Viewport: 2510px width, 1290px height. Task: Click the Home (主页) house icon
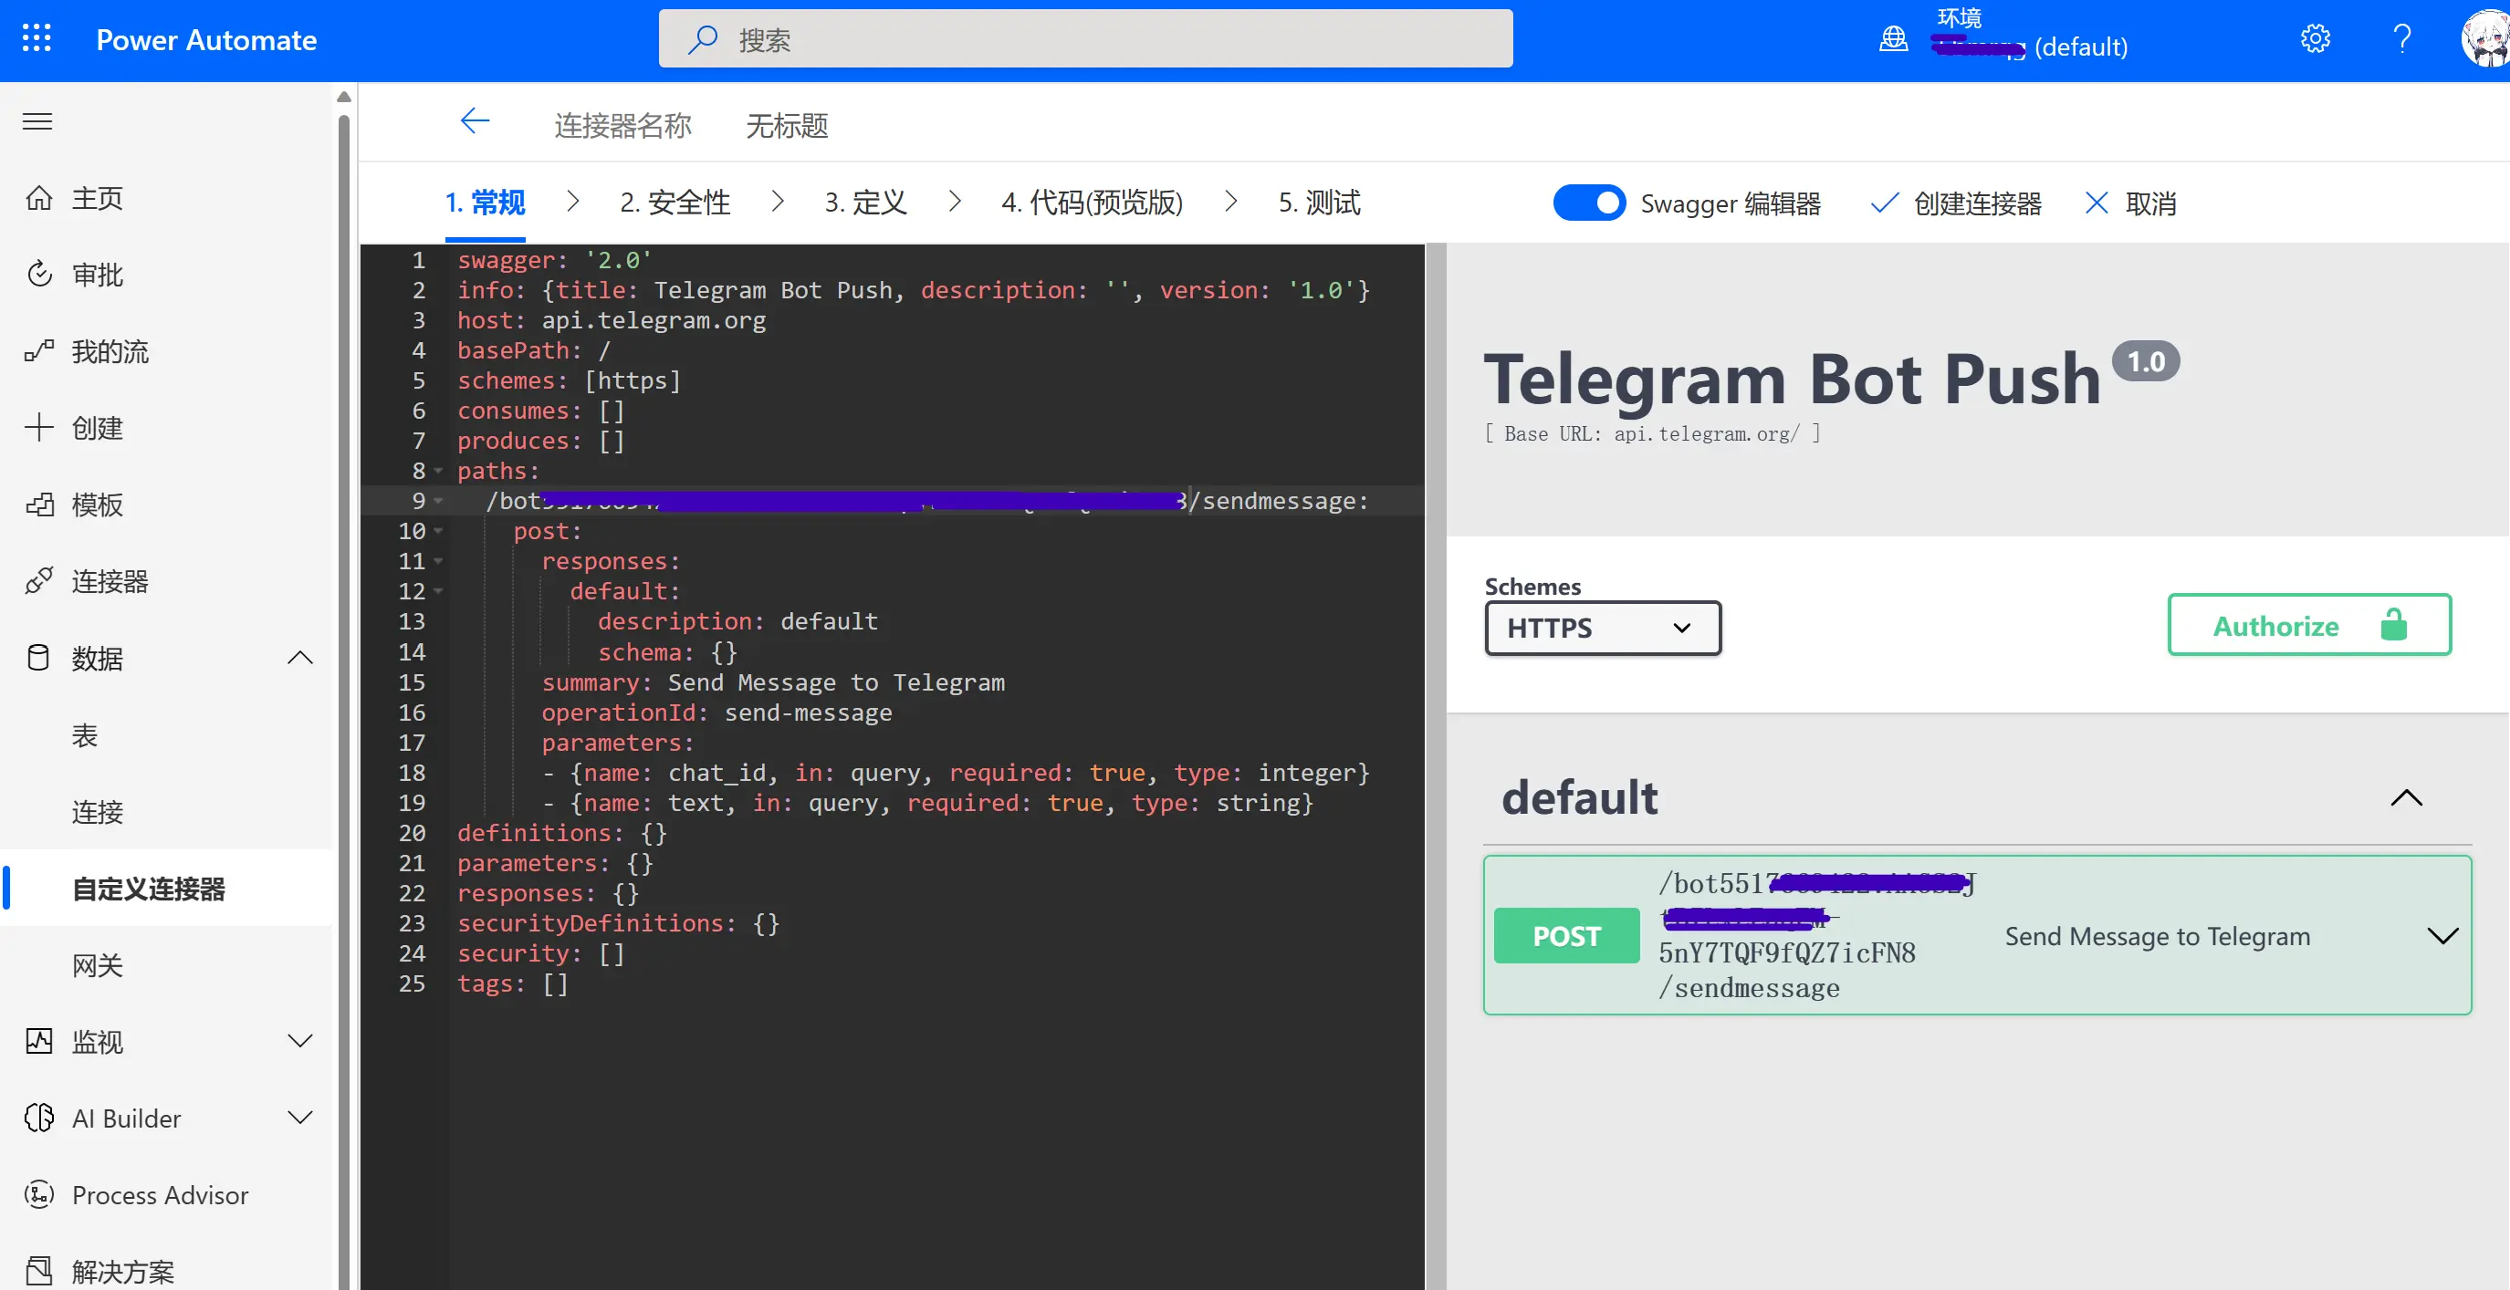pyautogui.click(x=39, y=198)
